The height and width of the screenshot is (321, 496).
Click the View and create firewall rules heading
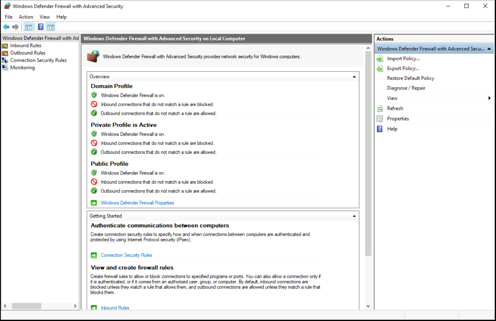click(x=132, y=268)
